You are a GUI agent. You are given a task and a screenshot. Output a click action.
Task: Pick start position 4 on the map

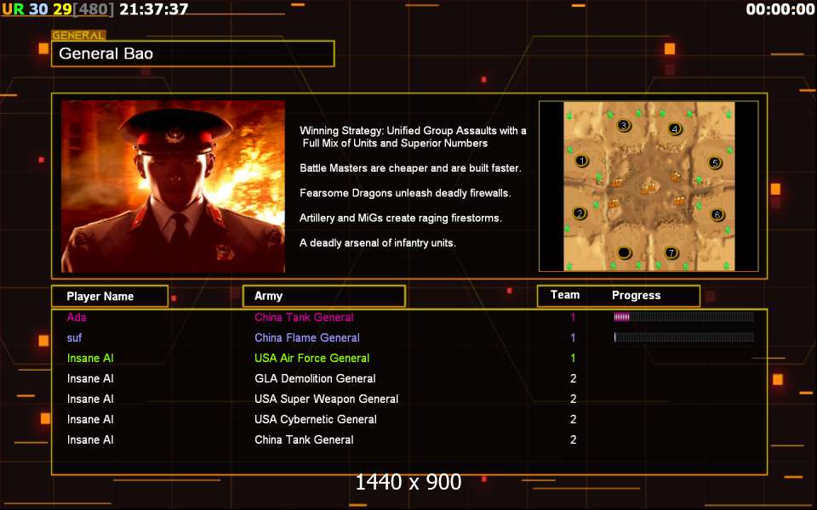pyautogui.click(x=675, y=128)
